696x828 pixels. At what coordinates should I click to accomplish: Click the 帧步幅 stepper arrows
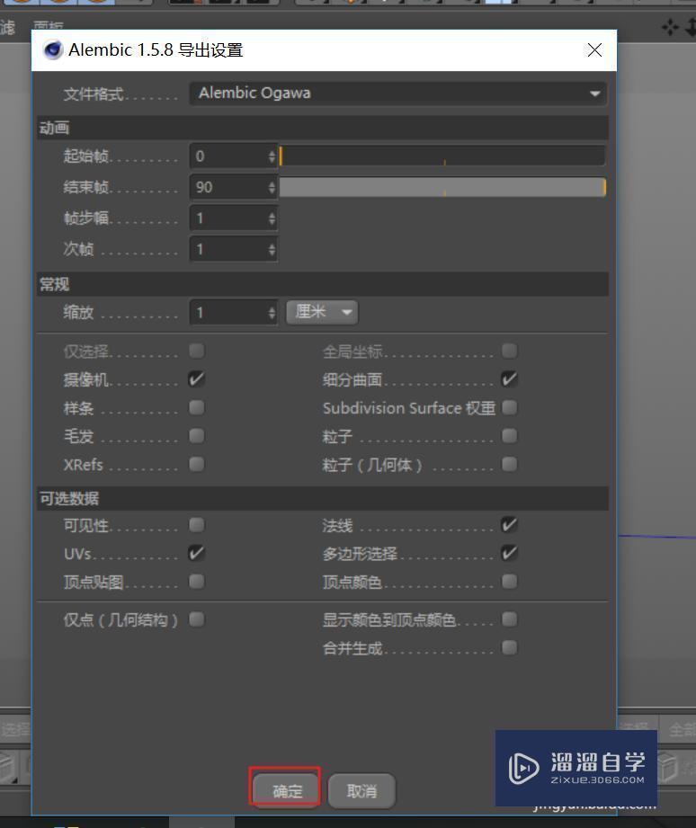tap(272, 218)
